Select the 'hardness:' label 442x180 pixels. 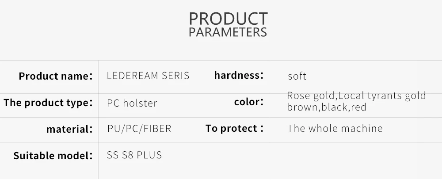(x=239, y=75)
